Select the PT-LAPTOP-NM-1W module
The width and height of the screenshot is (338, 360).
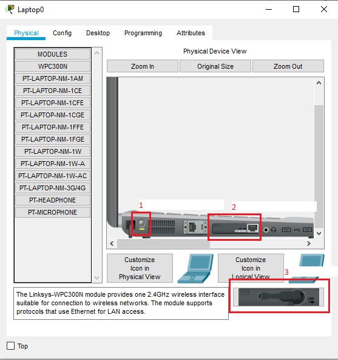pos(53,151)
